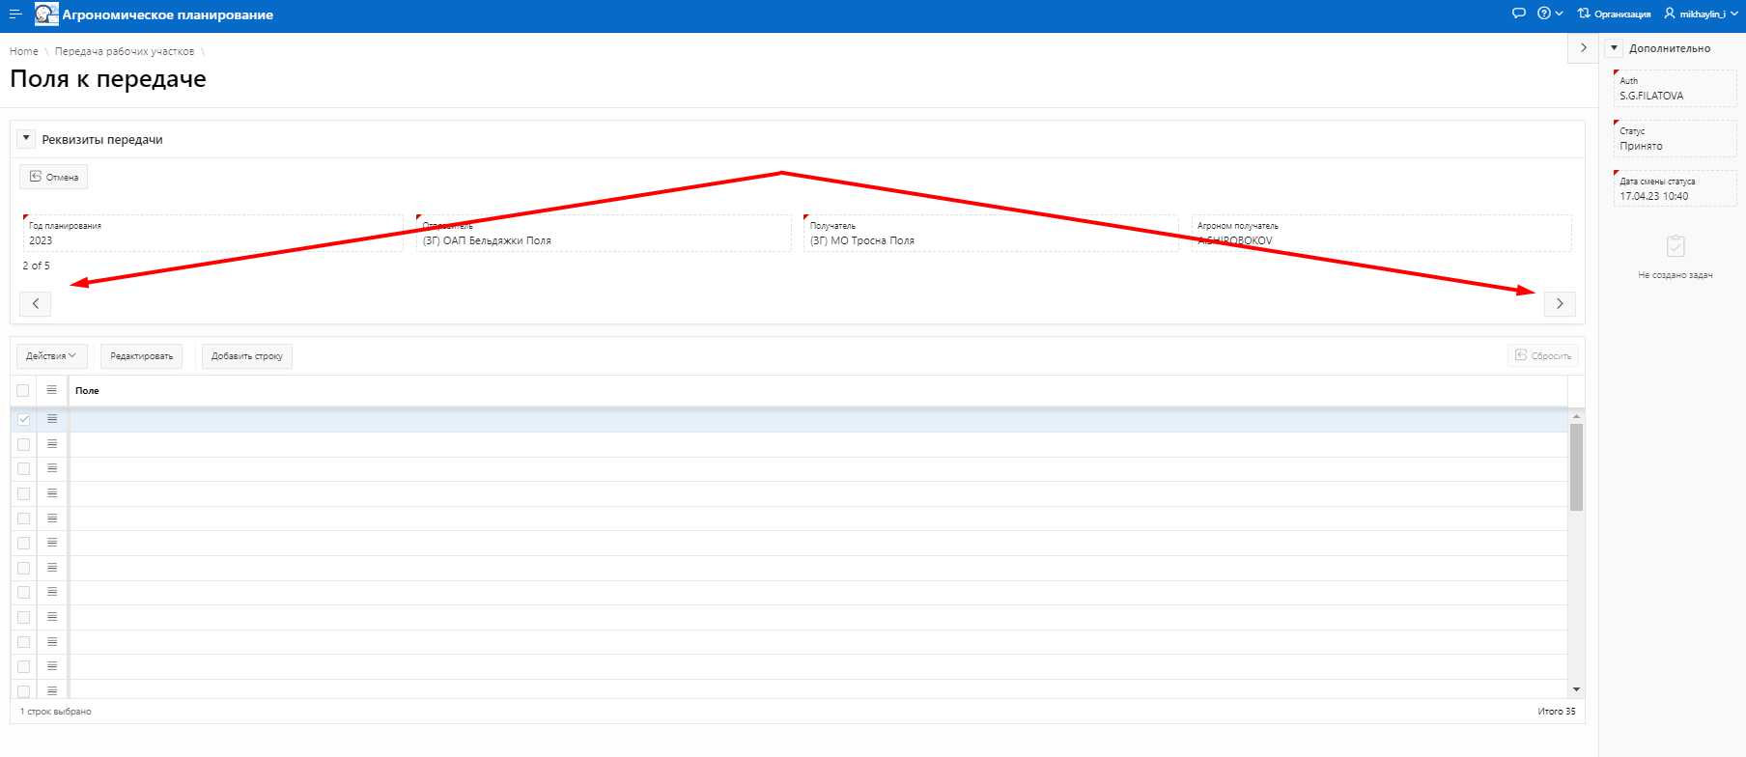Viewport: 1746px width, 757px height.
Task: Uncheck the selected first row checkbox
Action: coord(24,420)
